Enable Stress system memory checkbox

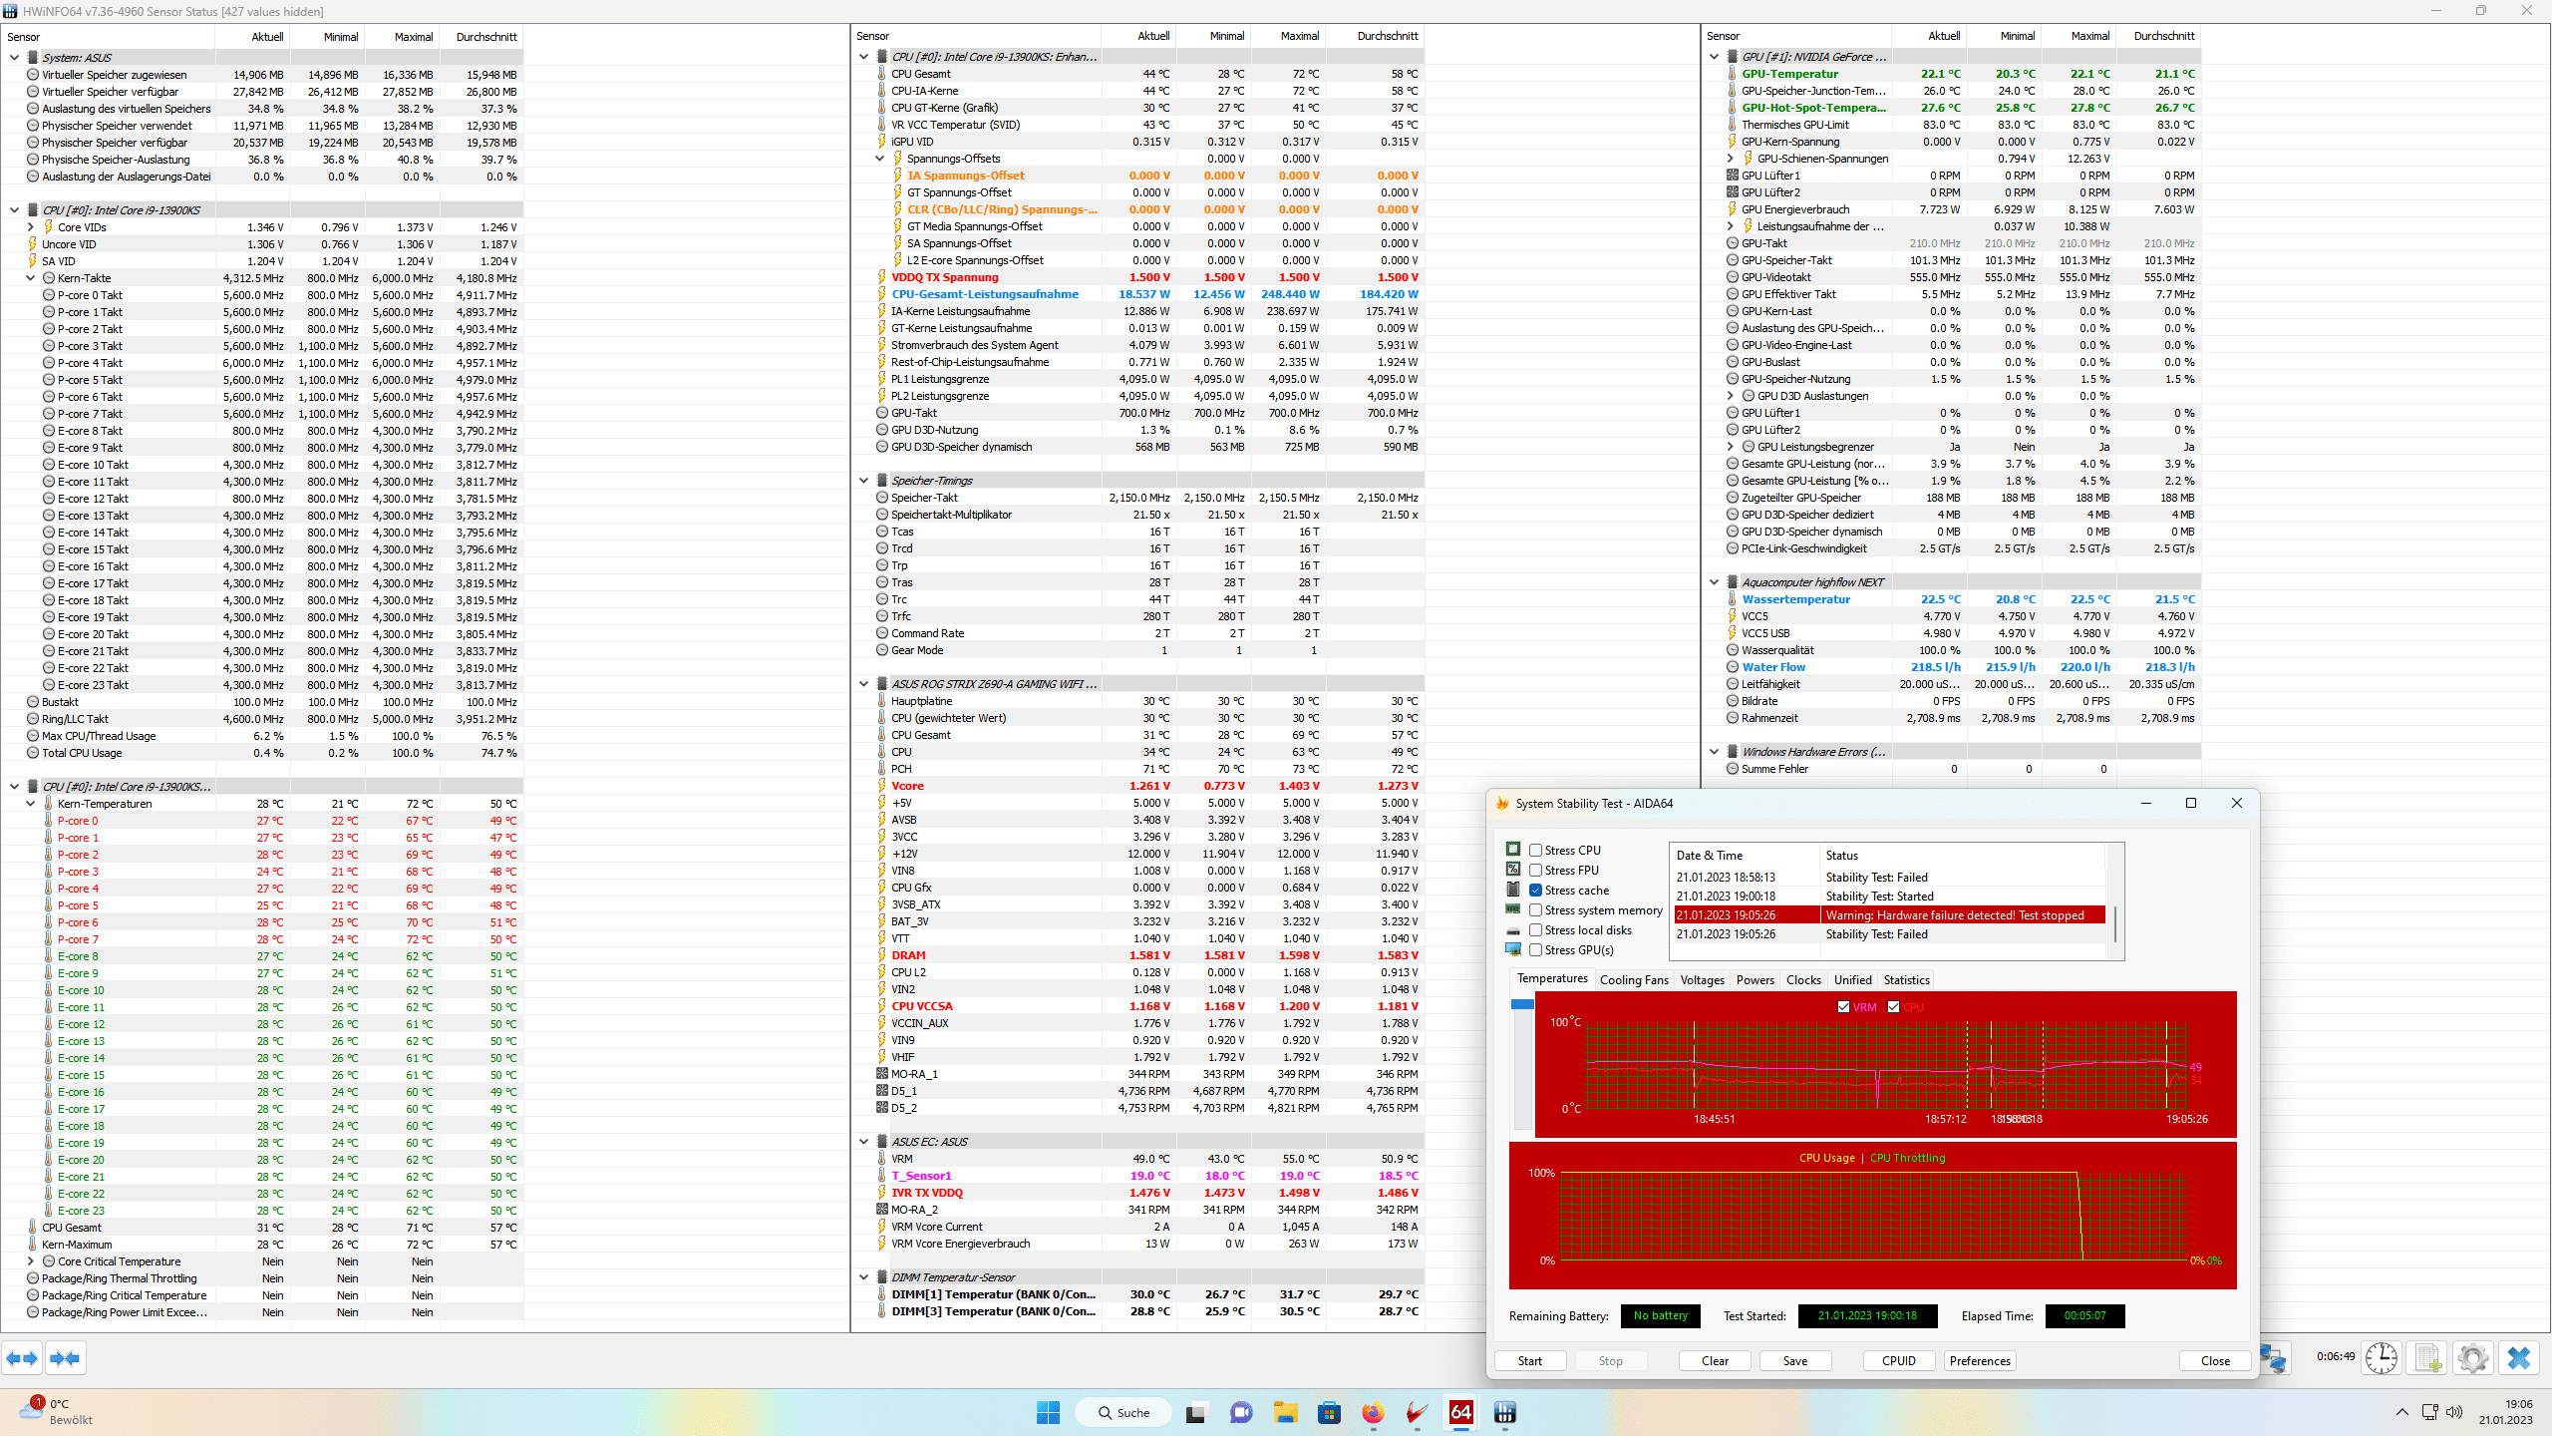coord(1536,910)
